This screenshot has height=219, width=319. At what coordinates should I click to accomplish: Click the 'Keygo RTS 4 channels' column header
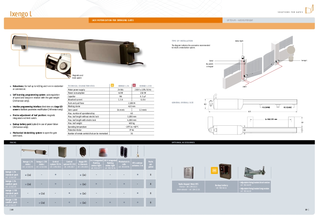pos(83,164)
